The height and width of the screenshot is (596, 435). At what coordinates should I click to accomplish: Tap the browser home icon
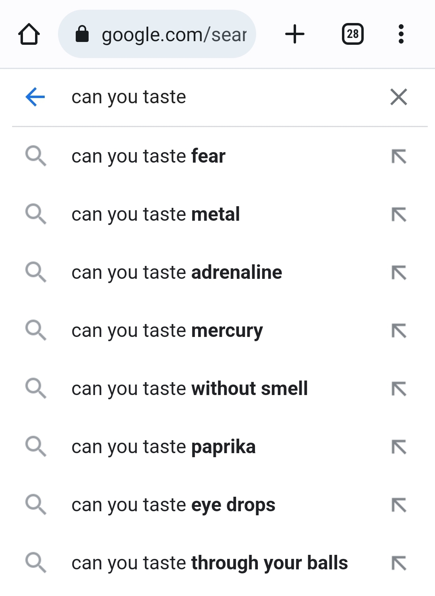click(x=29, y=34)
